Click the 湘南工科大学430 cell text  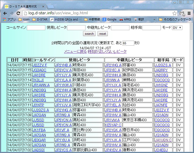(87, 105)
